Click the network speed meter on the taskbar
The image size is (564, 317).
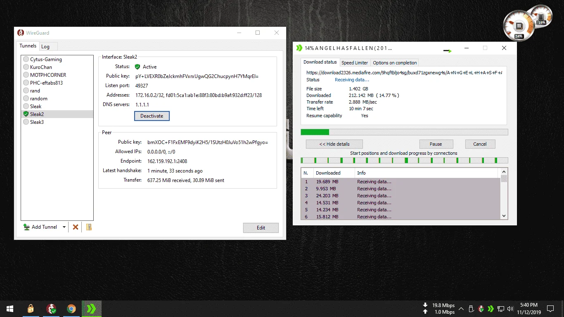(x=439, y=308)
